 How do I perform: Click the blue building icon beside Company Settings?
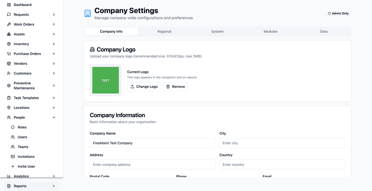[88, 13]
